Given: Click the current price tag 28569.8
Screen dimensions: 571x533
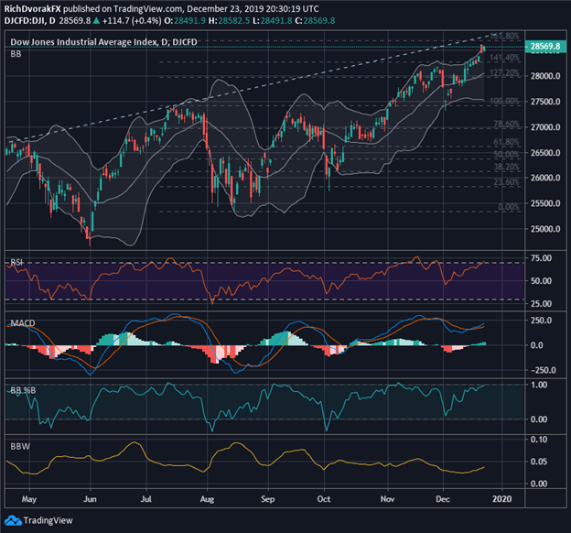Looking at the screenshot, I should (x=544, y=47).
